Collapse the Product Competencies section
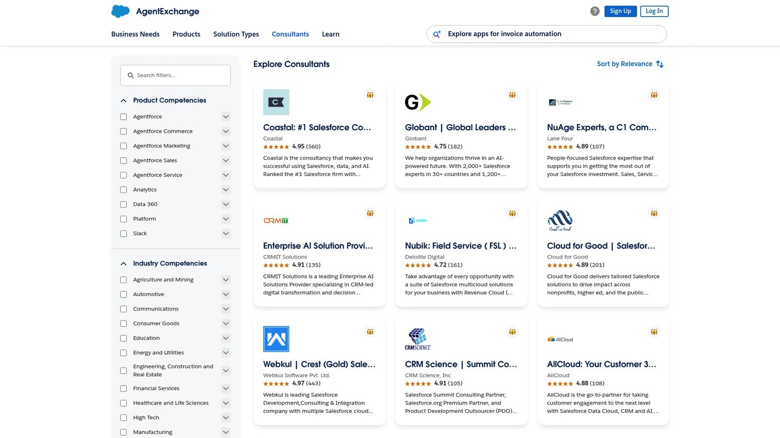 pos(124,101)
